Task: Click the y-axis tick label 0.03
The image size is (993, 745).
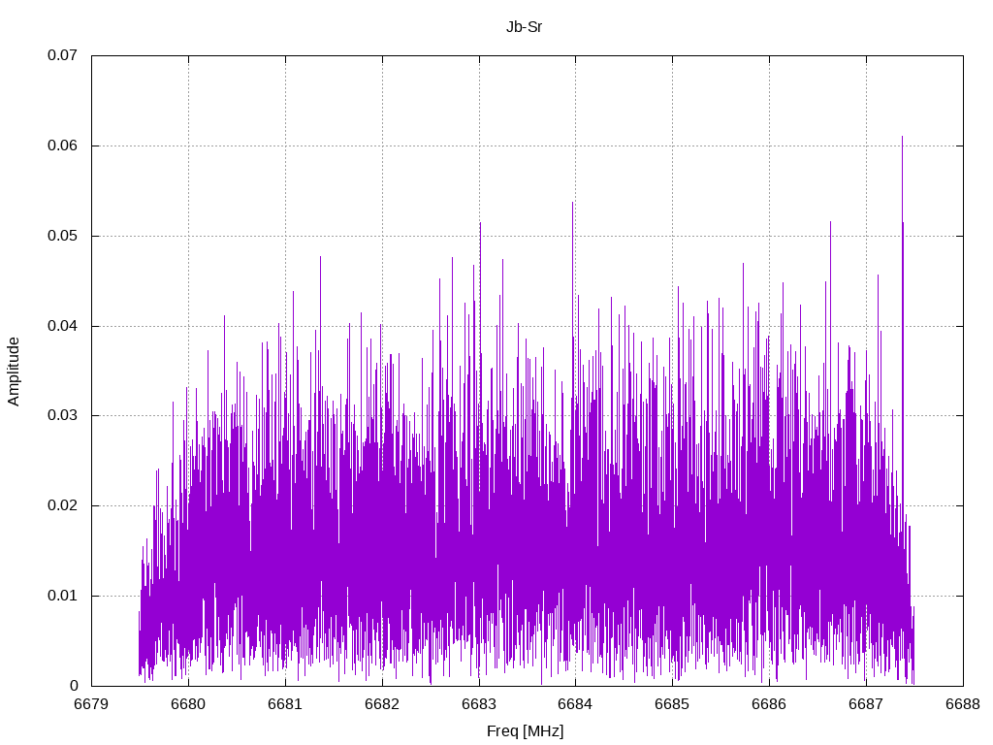Action: (x=62, y=415)
